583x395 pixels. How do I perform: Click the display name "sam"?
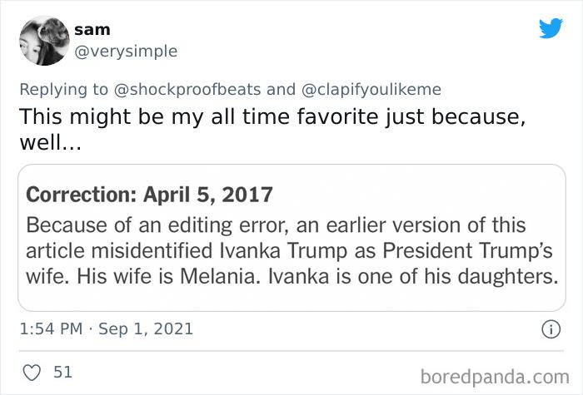click(x=92, y=29)
